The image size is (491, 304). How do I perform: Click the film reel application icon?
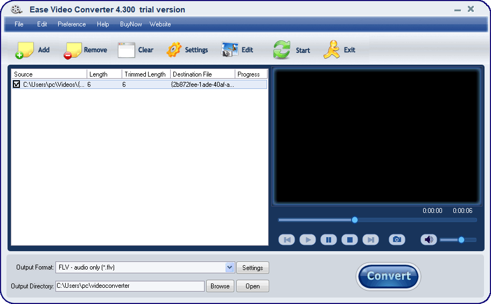(x=16, y=10)
